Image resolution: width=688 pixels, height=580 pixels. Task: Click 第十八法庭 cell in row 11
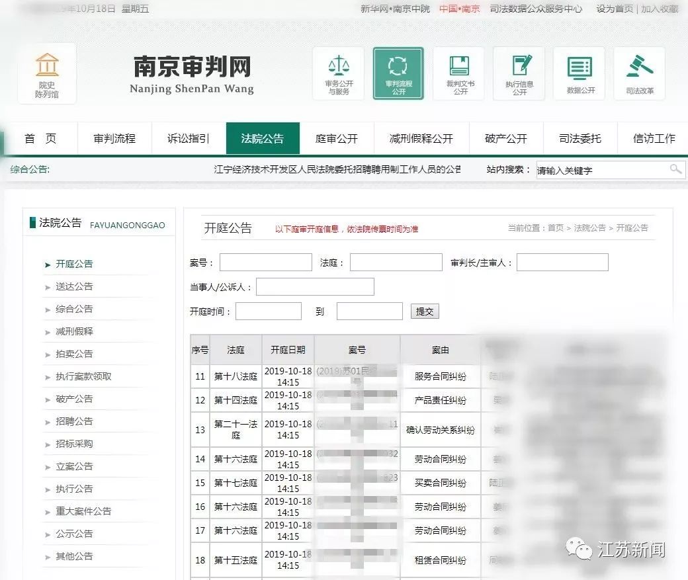pyautogui.click(x=236, y=376)
